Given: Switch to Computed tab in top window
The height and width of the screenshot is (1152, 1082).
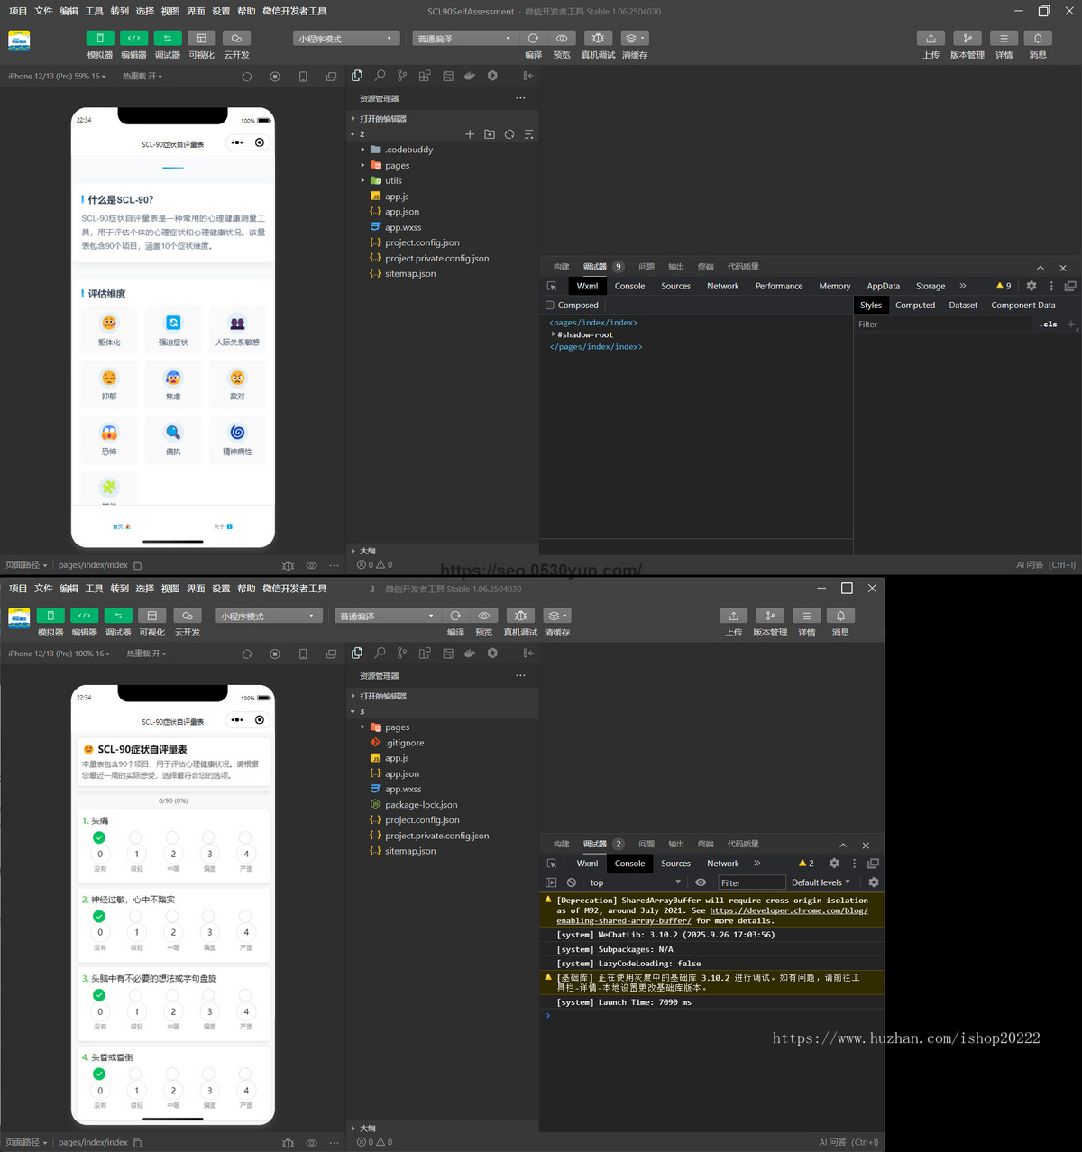Looking at the screenshot, I should tap(915, 306).
